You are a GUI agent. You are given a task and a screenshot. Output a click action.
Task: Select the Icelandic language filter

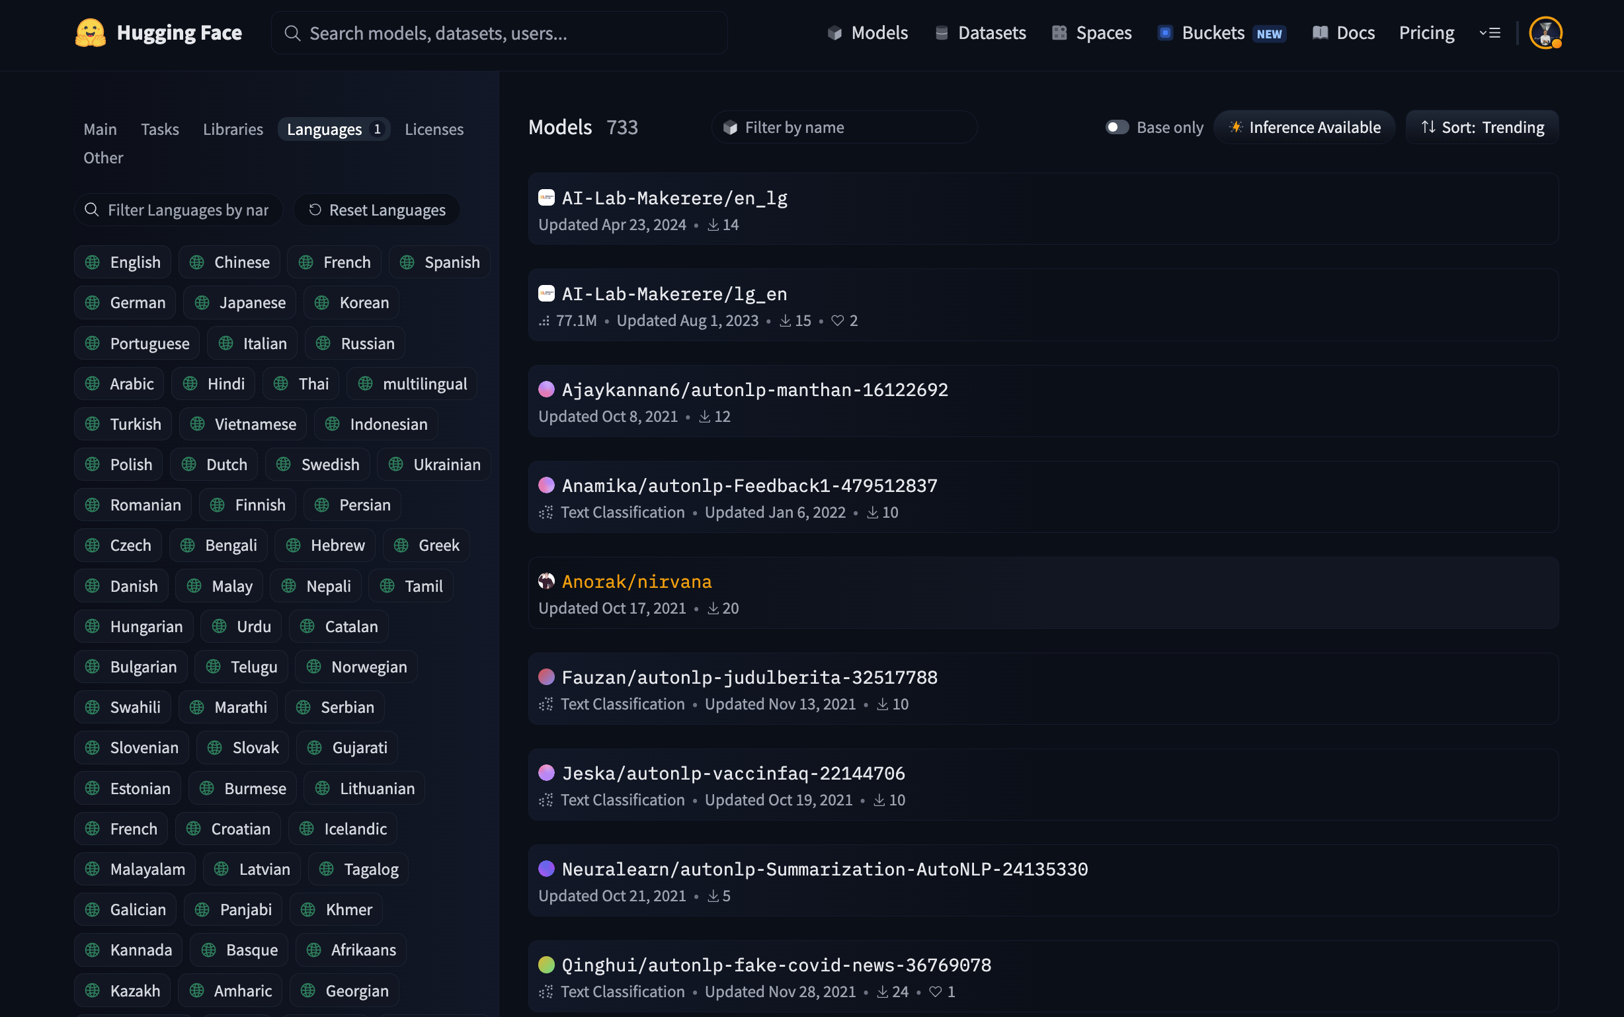[x=343, y=829]
